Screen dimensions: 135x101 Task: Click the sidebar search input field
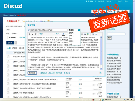pyautogui.click(x=116, y=34)
